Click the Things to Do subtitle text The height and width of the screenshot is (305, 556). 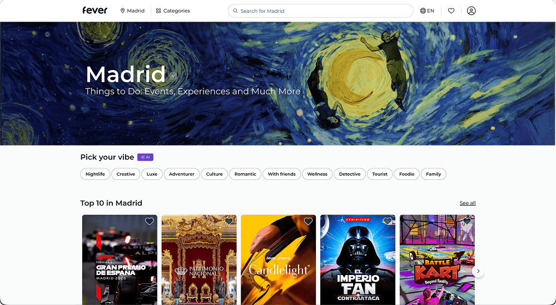pyautogui.click(x=192, y=92)
